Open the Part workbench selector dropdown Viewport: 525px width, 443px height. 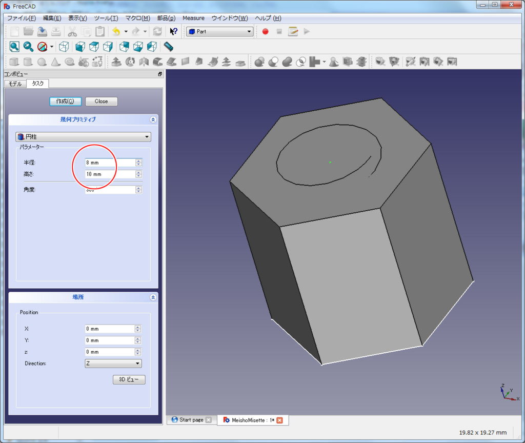coord(219,31)
